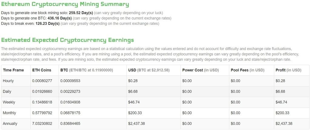Select the Hourly row label
The image size is (310, 130).
(8, 81)
